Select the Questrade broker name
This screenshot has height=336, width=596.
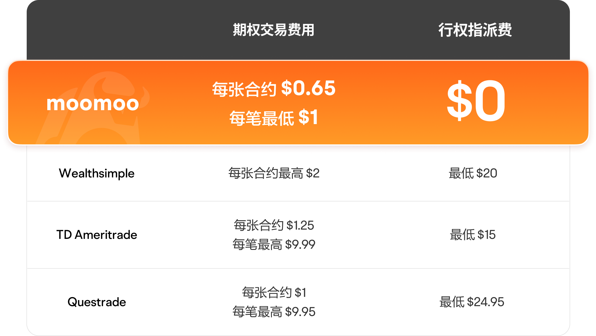97,302
